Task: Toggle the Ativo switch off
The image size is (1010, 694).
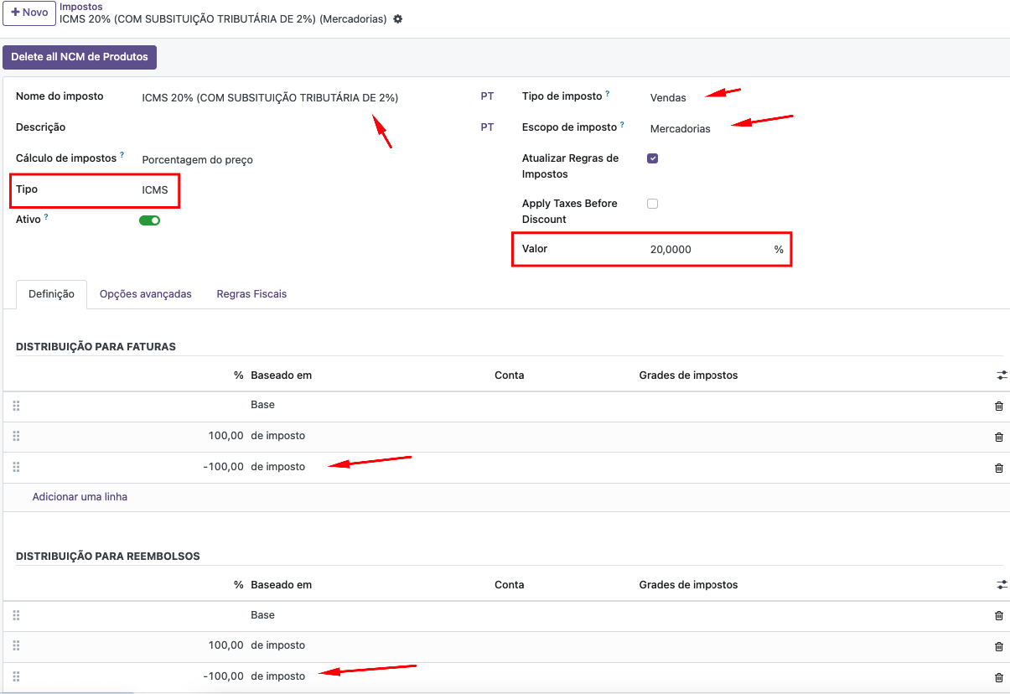Action: coord(149,220)
